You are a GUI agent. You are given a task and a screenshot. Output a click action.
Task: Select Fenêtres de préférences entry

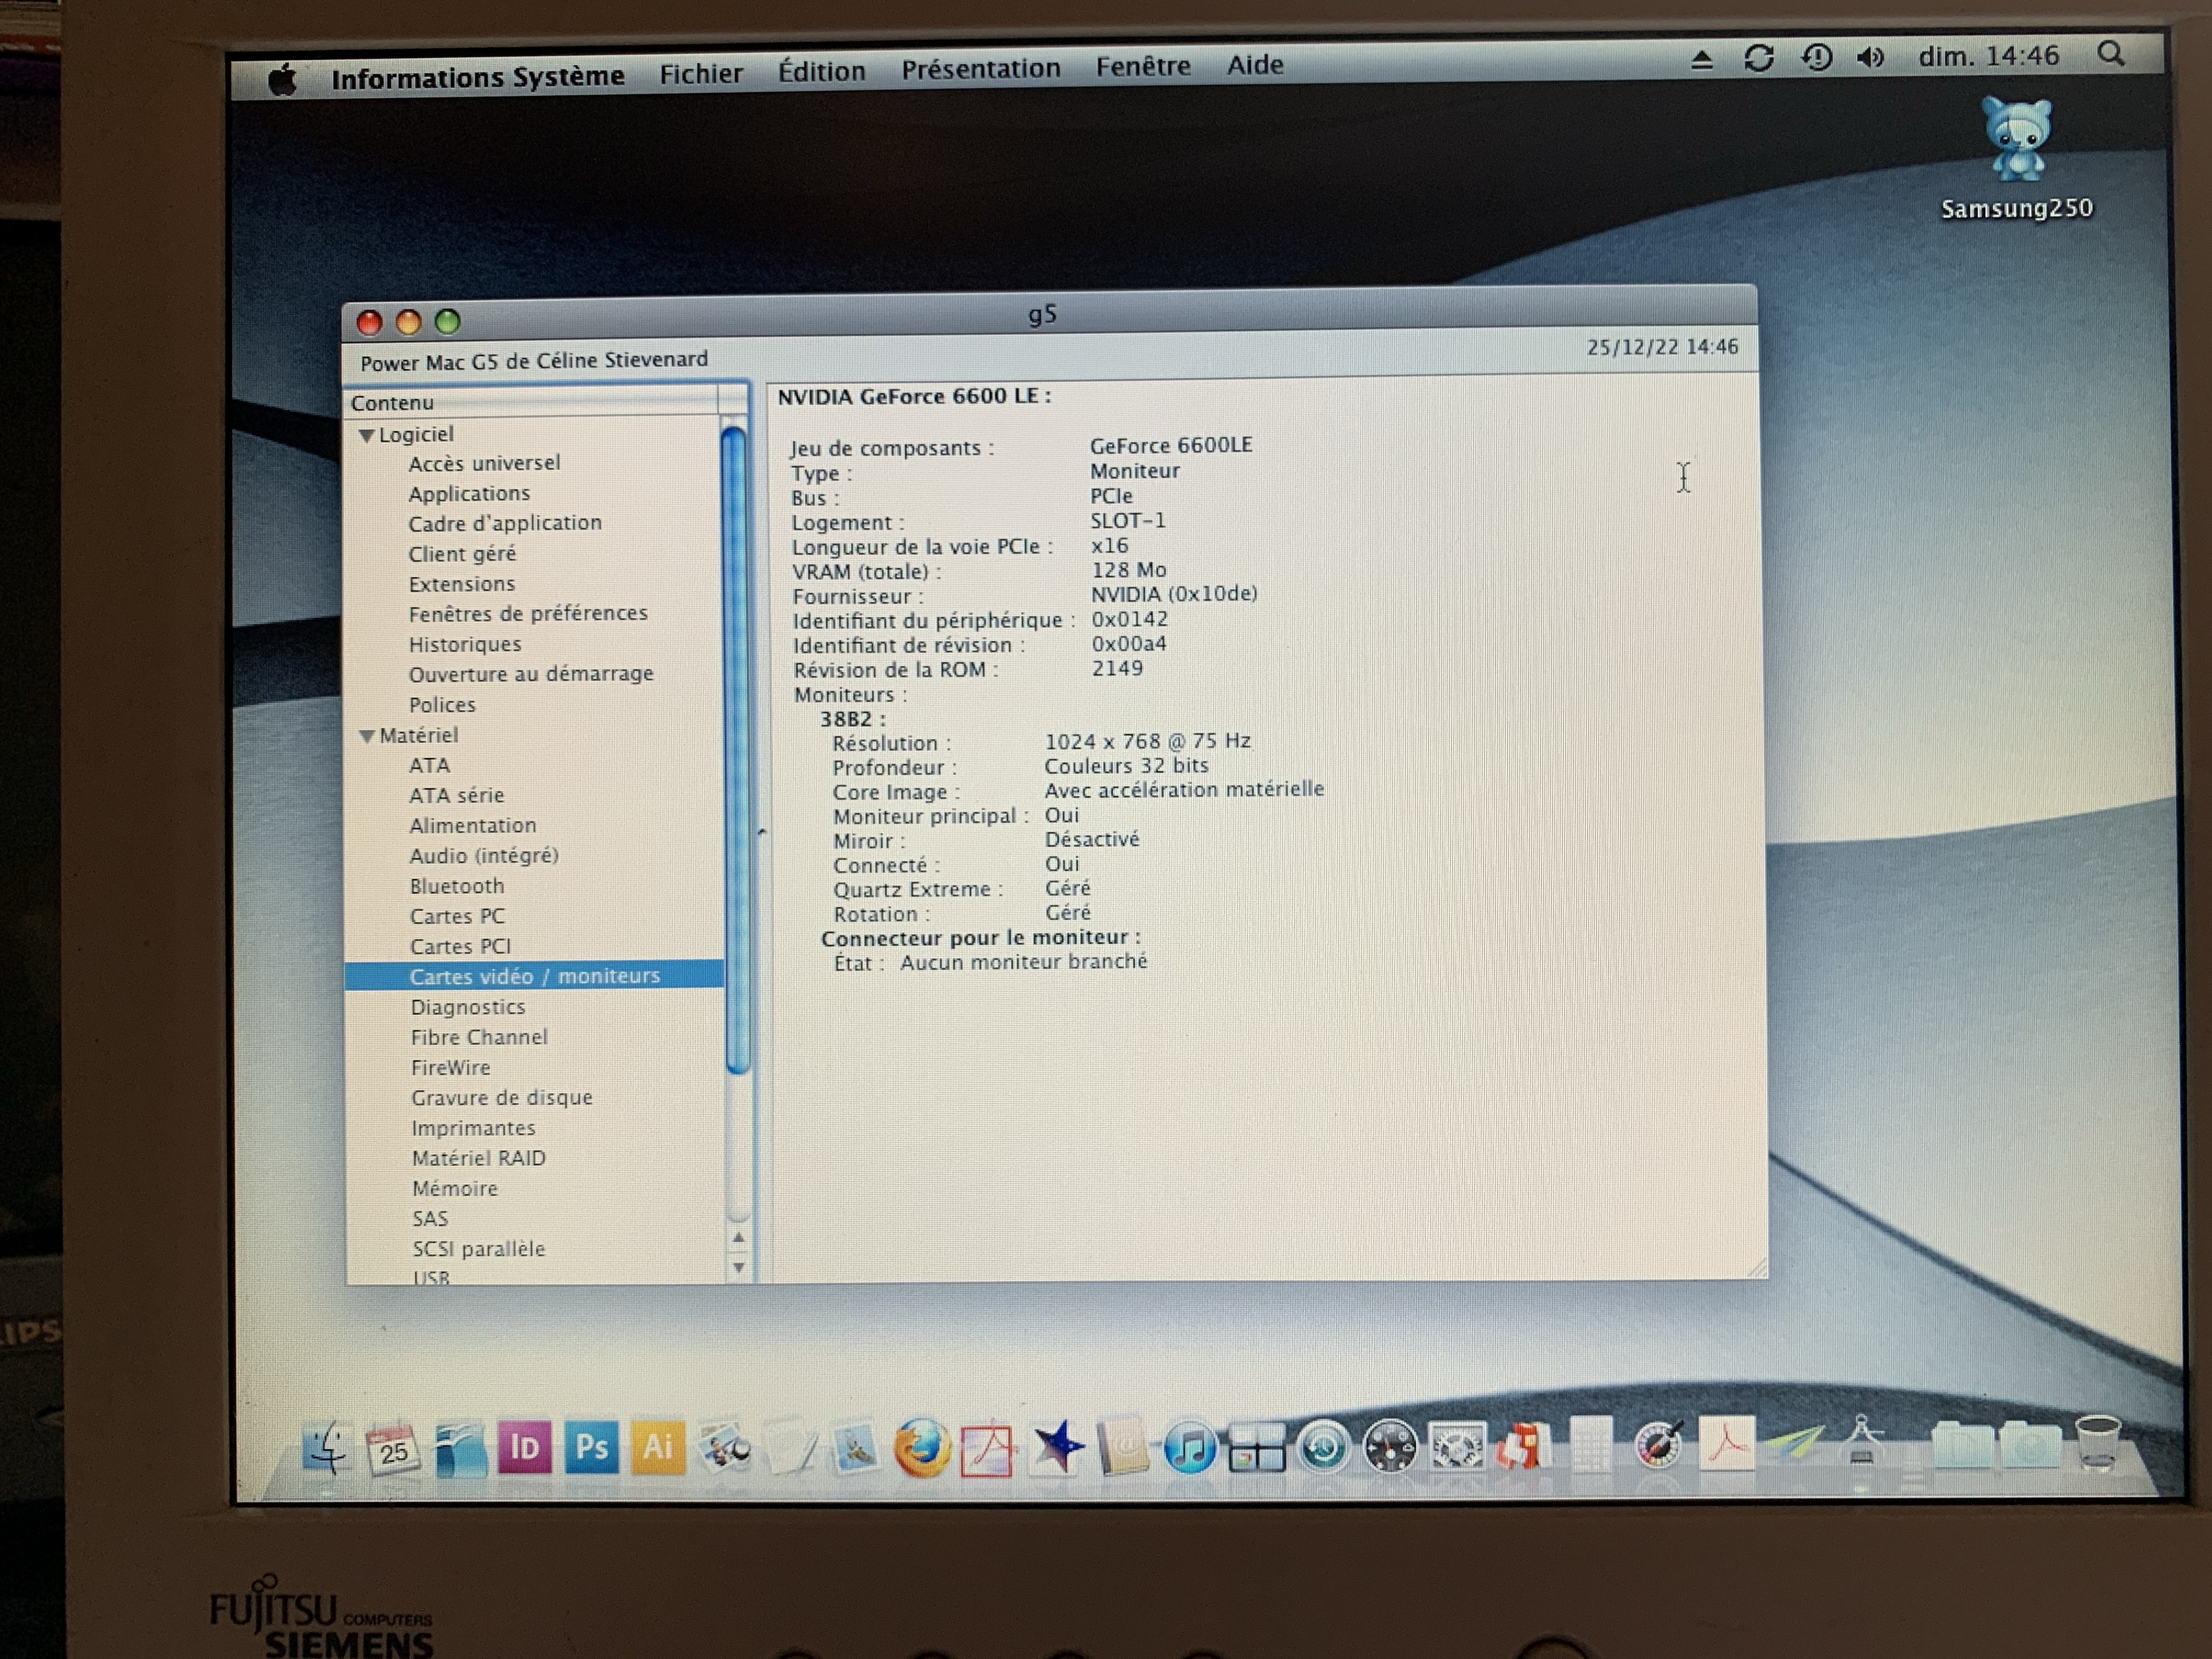[528, 613]
